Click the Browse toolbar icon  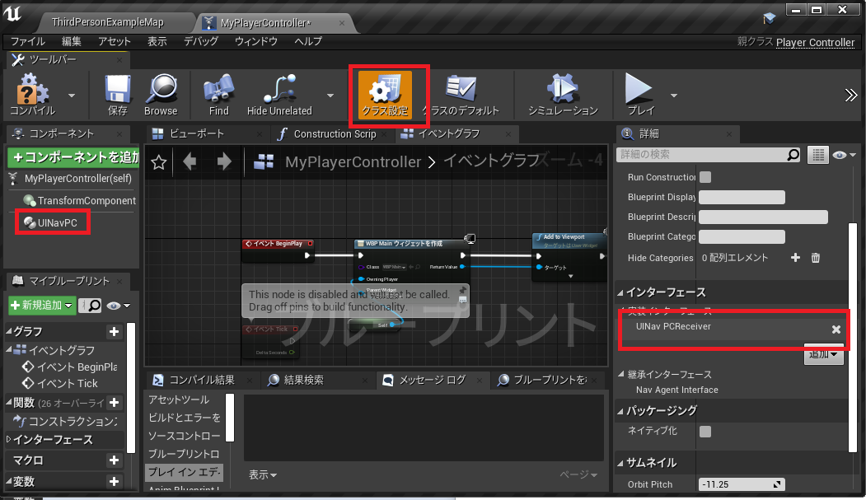[161, 95]
